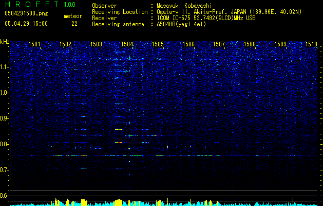Select the filename 0504291500.png
This screenshot has width=323, height=206.
coord(26,13)
